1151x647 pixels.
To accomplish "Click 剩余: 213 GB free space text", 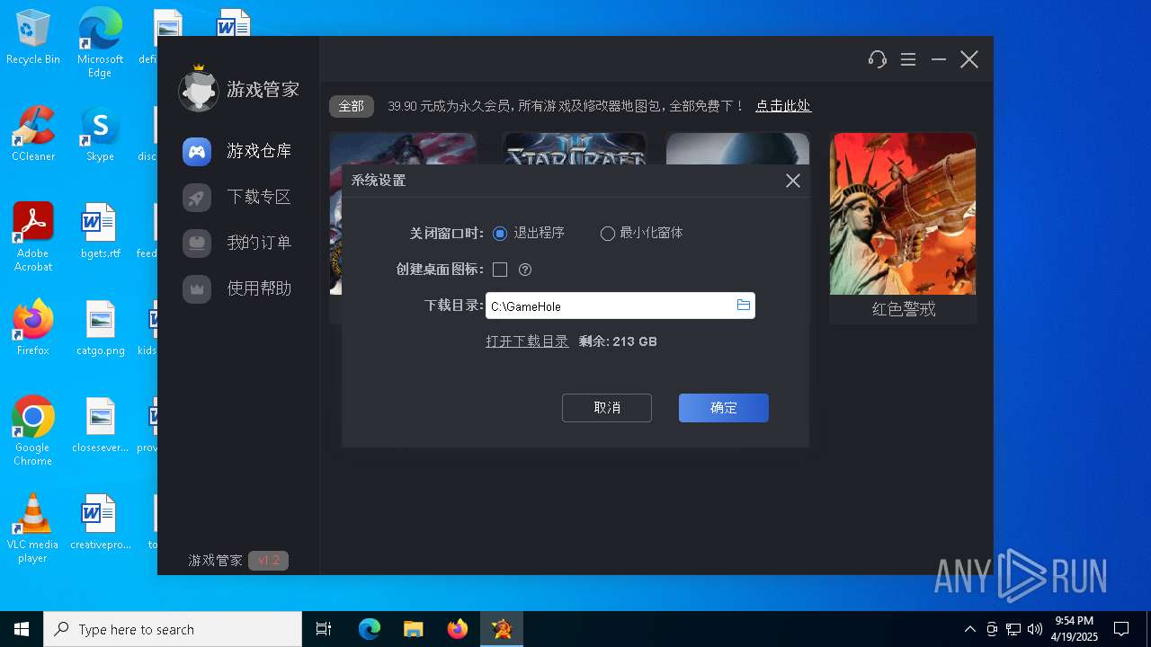I will tap(618, 341).
